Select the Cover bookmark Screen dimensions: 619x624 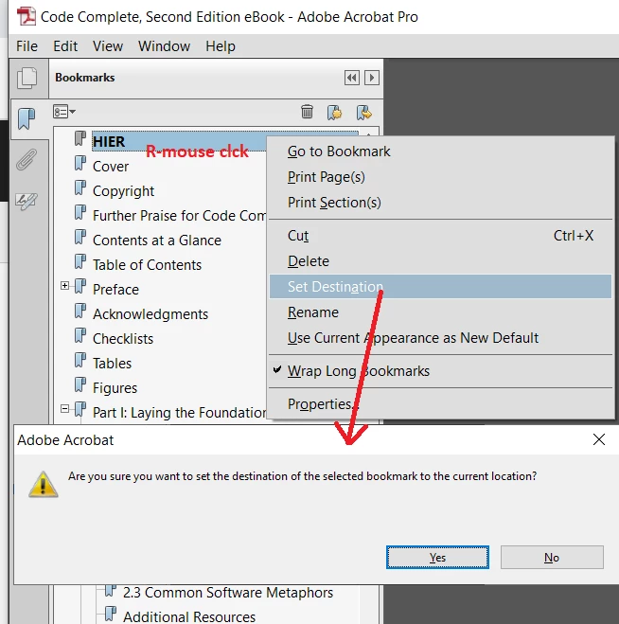pyautogui.click(x=111, y=167)
